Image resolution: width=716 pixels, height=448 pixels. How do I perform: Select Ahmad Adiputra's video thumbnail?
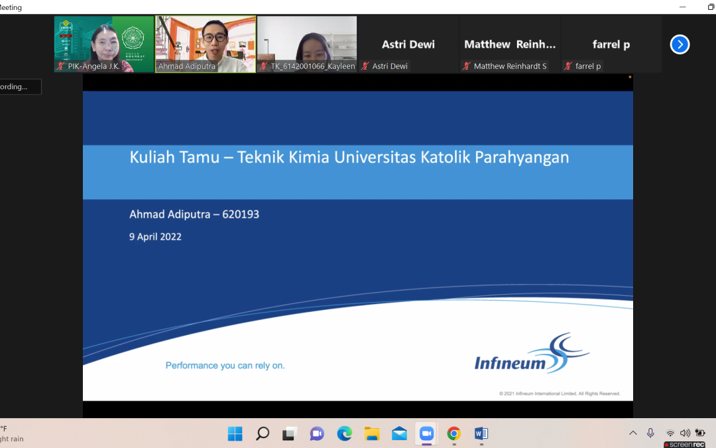[x=206, y=43]
